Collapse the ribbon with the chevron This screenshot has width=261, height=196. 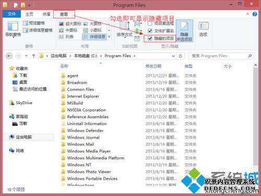[x=247, y=14]
